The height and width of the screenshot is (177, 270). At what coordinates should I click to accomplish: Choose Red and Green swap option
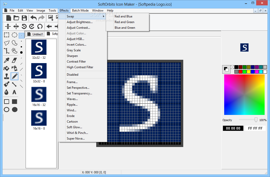[x=128, y=22]
